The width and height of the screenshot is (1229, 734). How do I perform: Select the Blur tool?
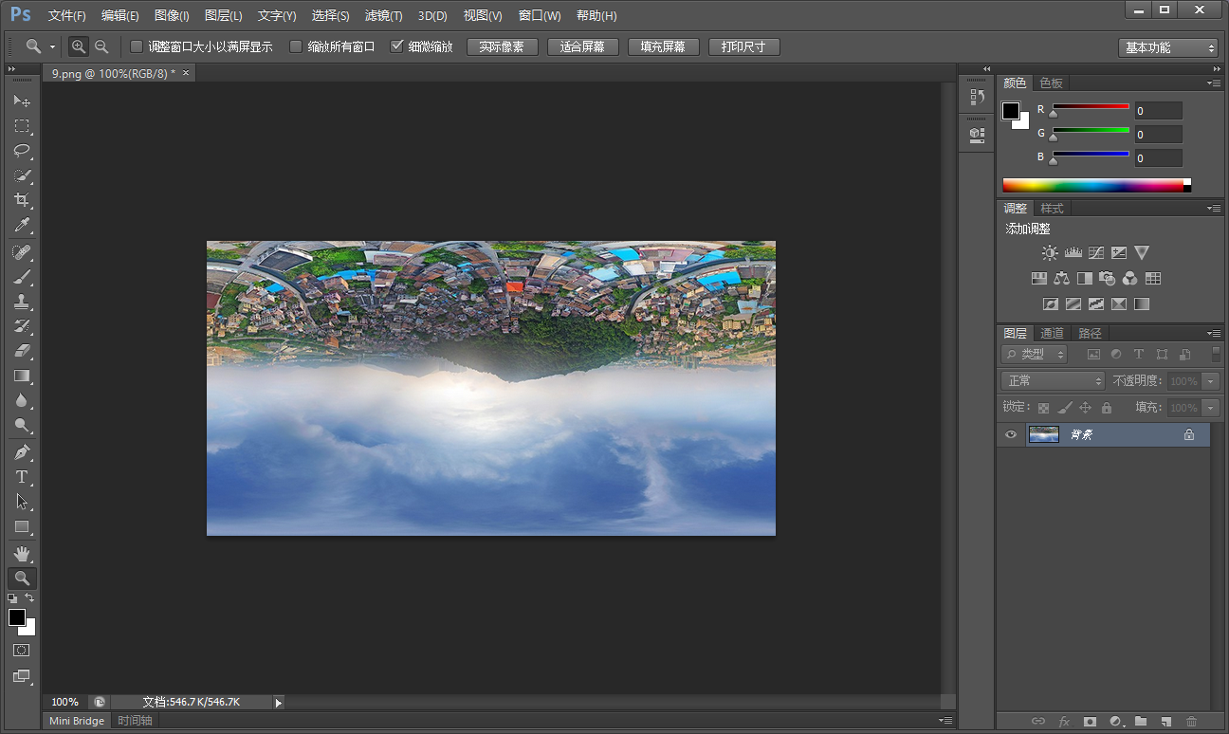click(x=22, y=400)
